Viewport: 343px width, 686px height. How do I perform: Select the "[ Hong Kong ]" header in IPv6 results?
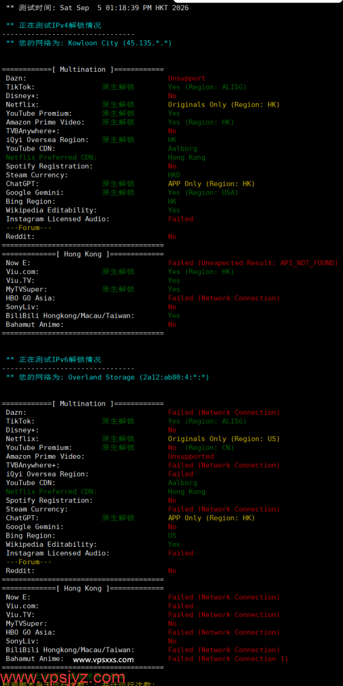click(x=83, y=588)
